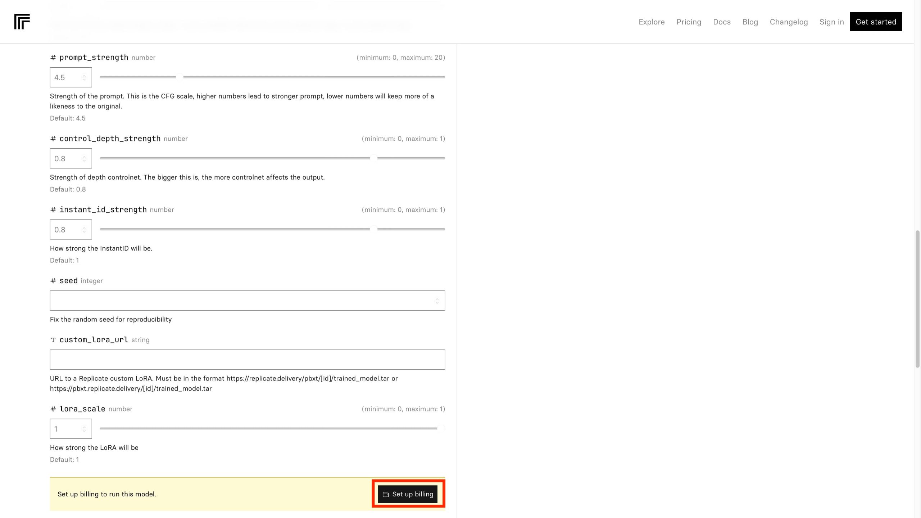This screenshot has height=518, width=921.
Task: Open the Docs link
Action: coord(721,22)
